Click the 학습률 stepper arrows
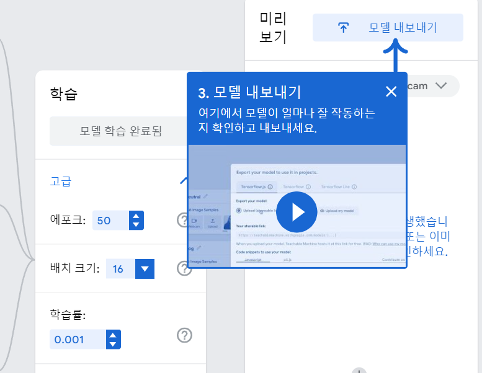The height and width of the screenshot is (373, 482). (113, 339)
